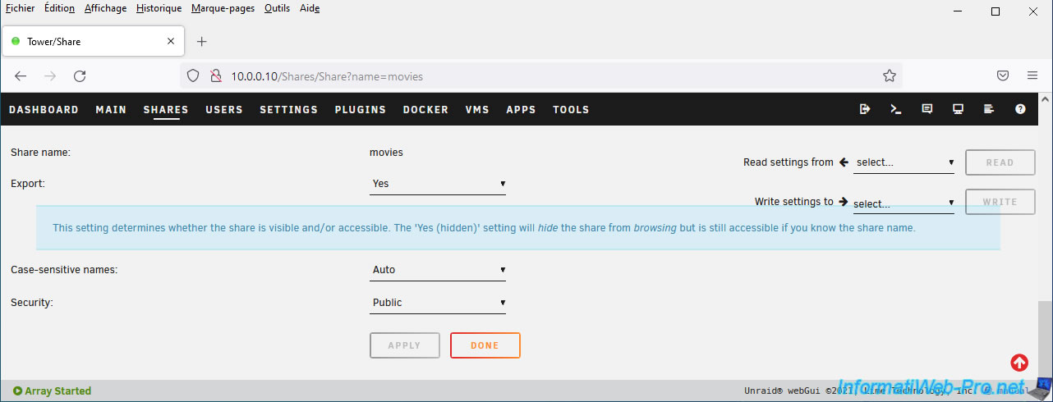Open the Case-sensitive names dropdown

click(x=438, y=270)
